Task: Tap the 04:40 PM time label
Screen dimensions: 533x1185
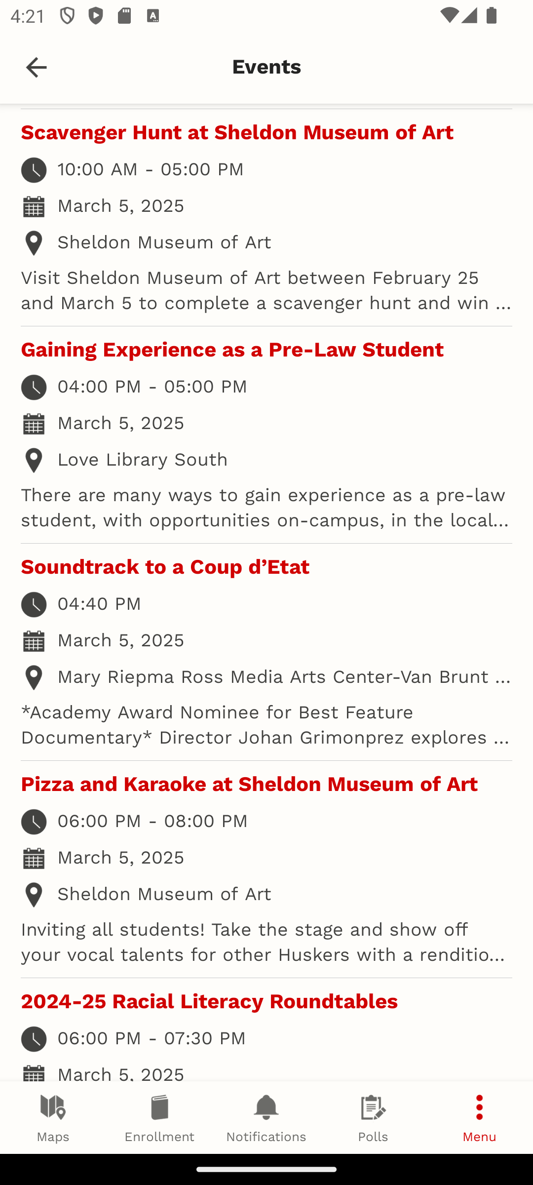Action: (99, 604)
